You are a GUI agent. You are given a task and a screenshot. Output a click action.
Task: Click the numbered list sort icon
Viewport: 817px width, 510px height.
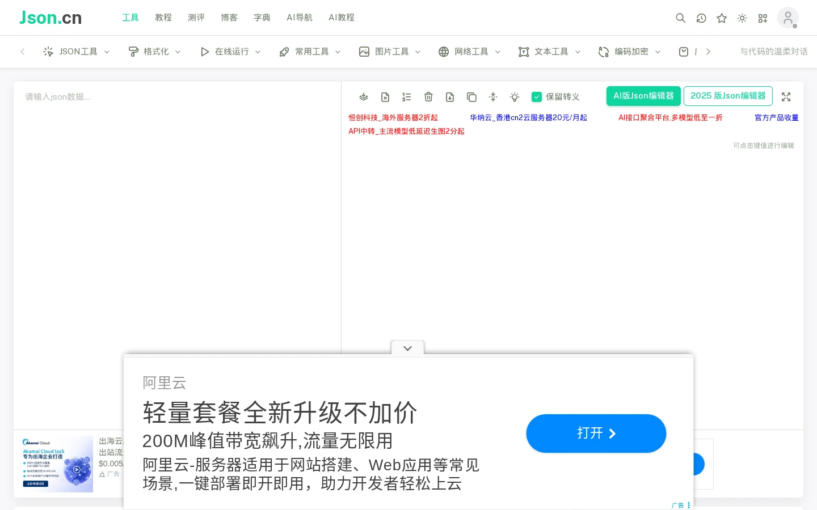407,97
